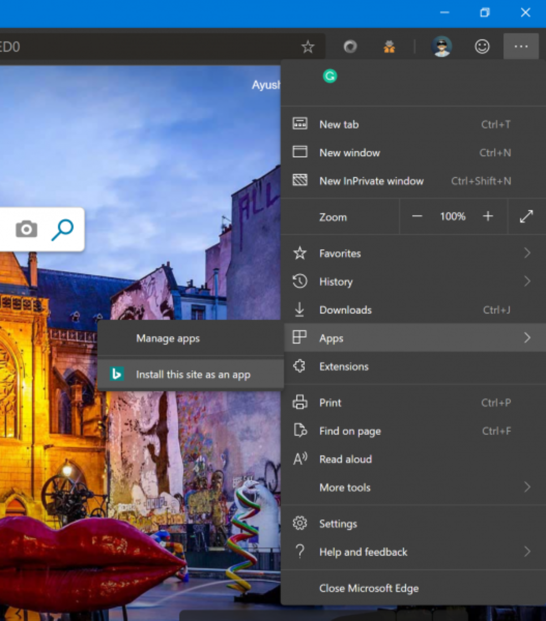The image size is (546, 621).
Task: Click the camera visual search icon
Action: 26,229
